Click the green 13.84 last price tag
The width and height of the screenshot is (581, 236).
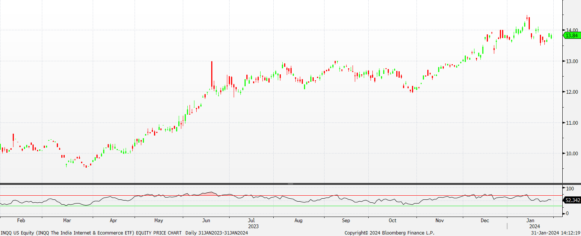click(x=572, y=35)
